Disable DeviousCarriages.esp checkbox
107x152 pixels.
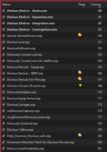click(x=4, y=105)
